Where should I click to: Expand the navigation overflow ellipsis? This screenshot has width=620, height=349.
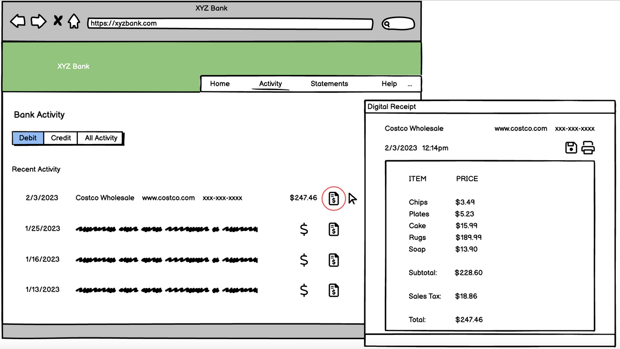[410, 84]
